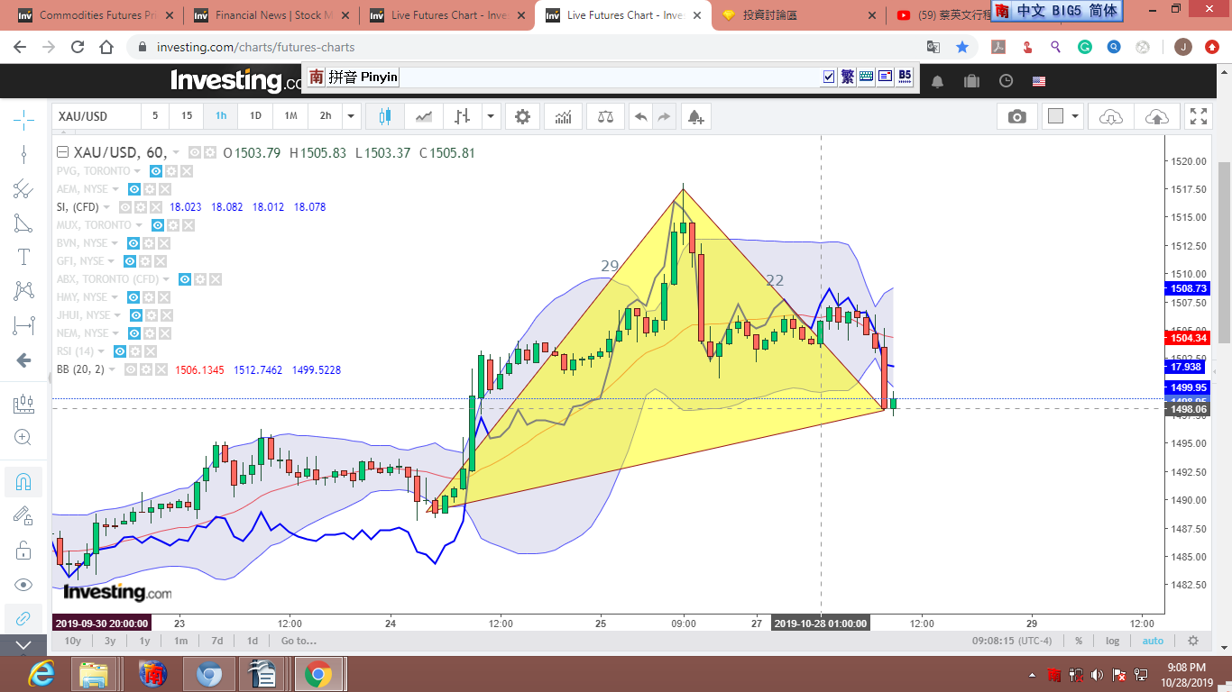The height and width of the screenshot is (692, 1232).
Task: Switch to Financial News browser tab
Action: click(268, 15)
